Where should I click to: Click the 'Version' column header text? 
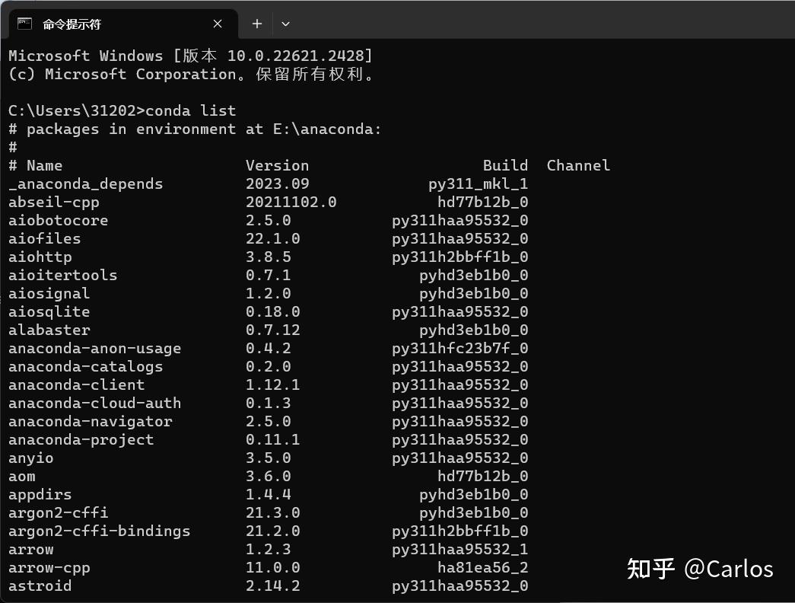277,165
